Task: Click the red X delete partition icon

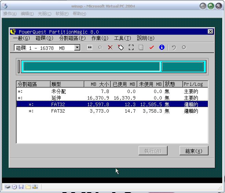Action: click(x=110, y=47)
